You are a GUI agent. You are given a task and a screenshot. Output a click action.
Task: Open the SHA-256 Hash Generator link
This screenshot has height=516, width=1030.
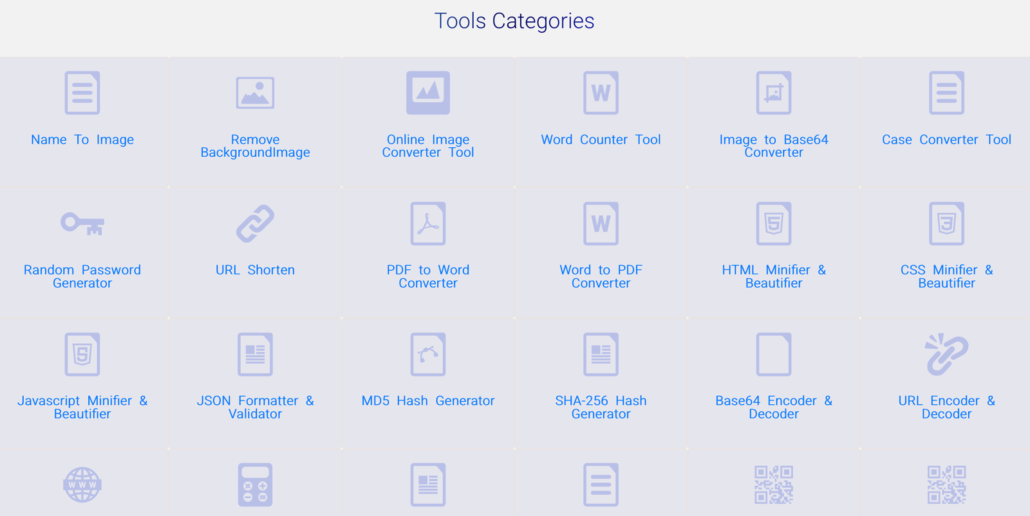[x=601, y=407]
